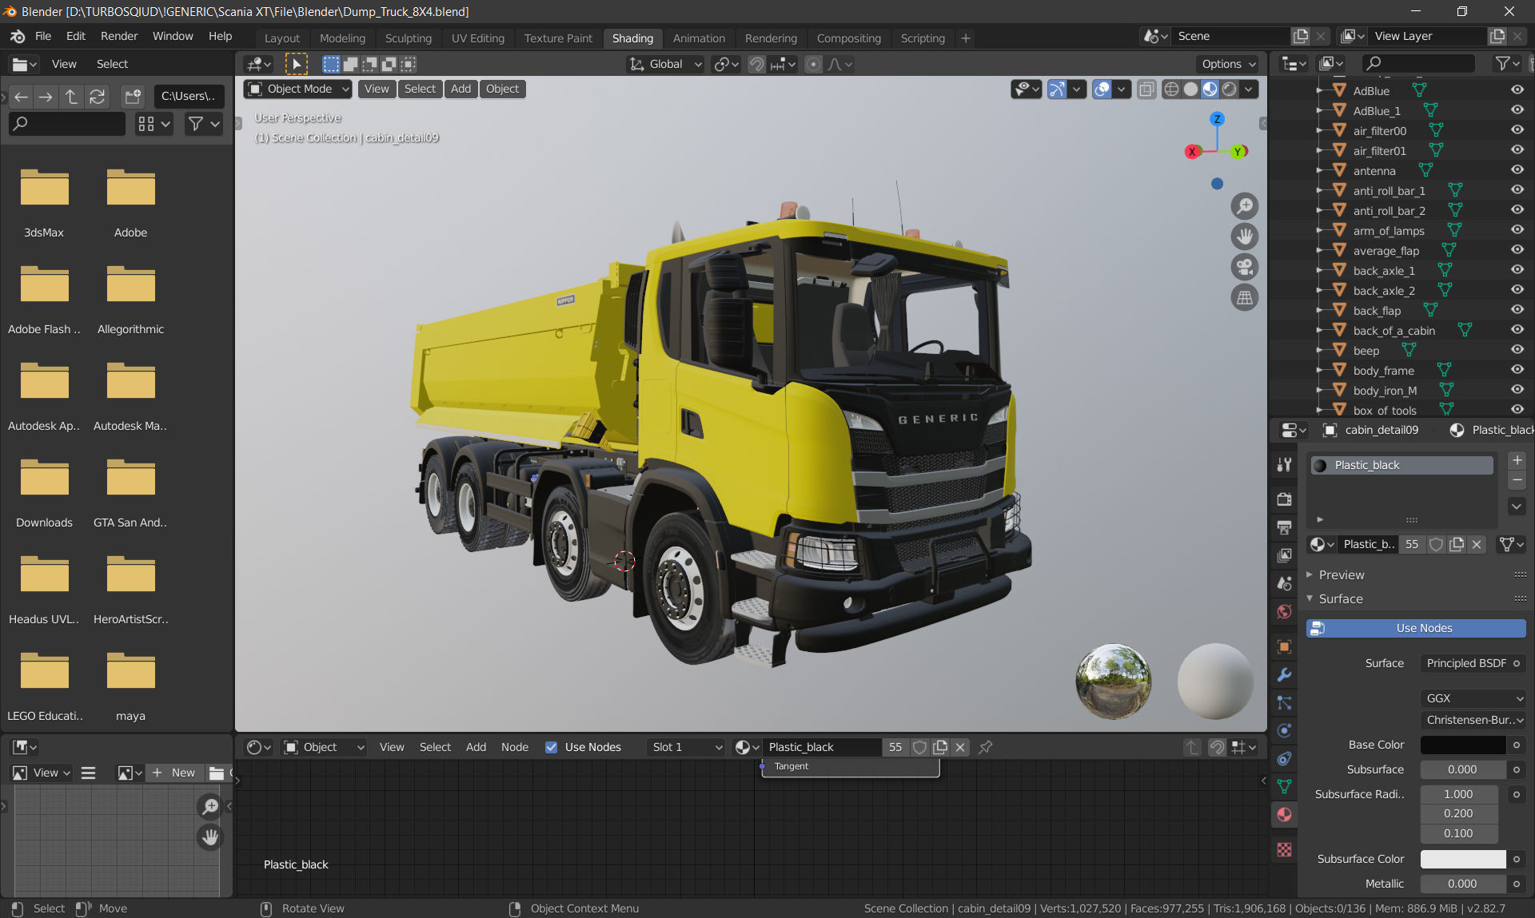This screenshot has width=1535, height=918.
Task: Open the Output properties tab
Action: 1284,527
